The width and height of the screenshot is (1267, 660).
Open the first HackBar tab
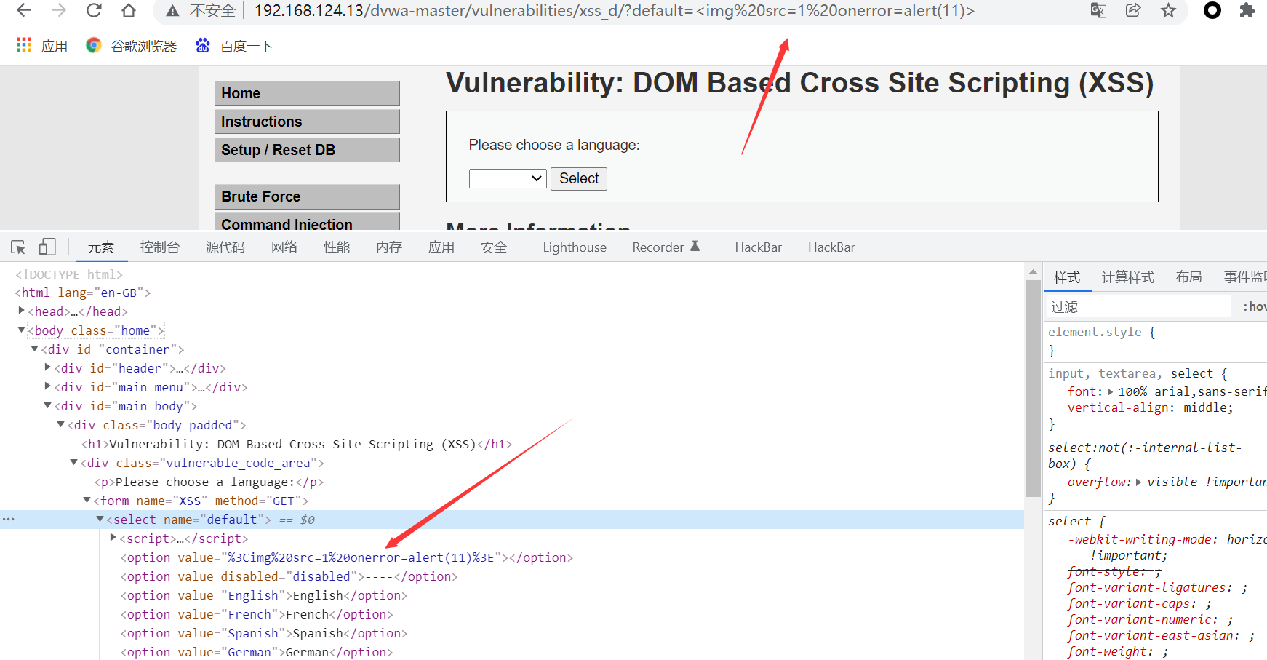[759, 247]
